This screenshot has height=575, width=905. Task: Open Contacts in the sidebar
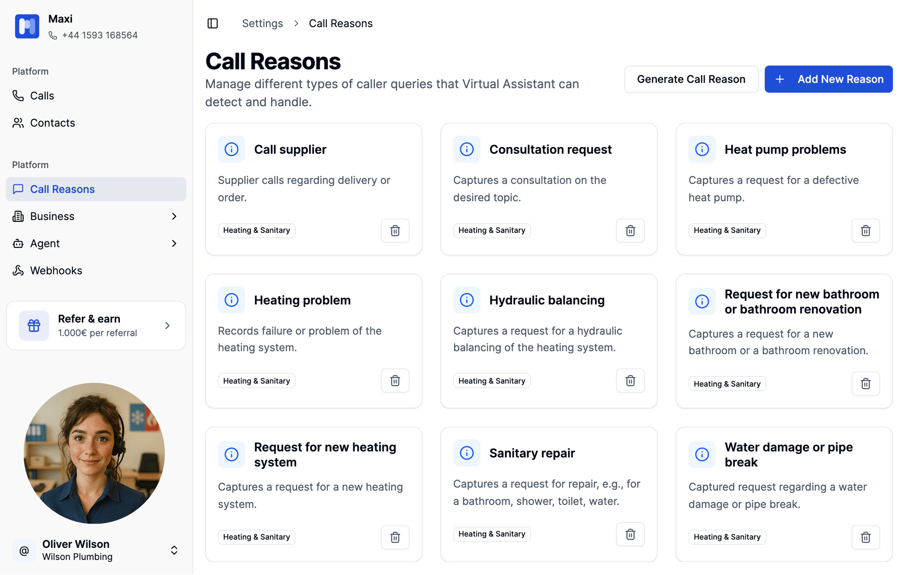[52, 123]
